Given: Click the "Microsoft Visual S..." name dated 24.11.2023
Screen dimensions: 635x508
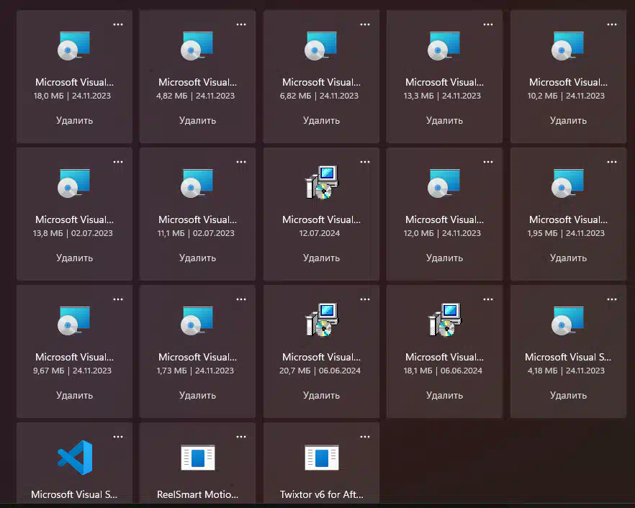Looking at the screenshot, I should (568, 357).
